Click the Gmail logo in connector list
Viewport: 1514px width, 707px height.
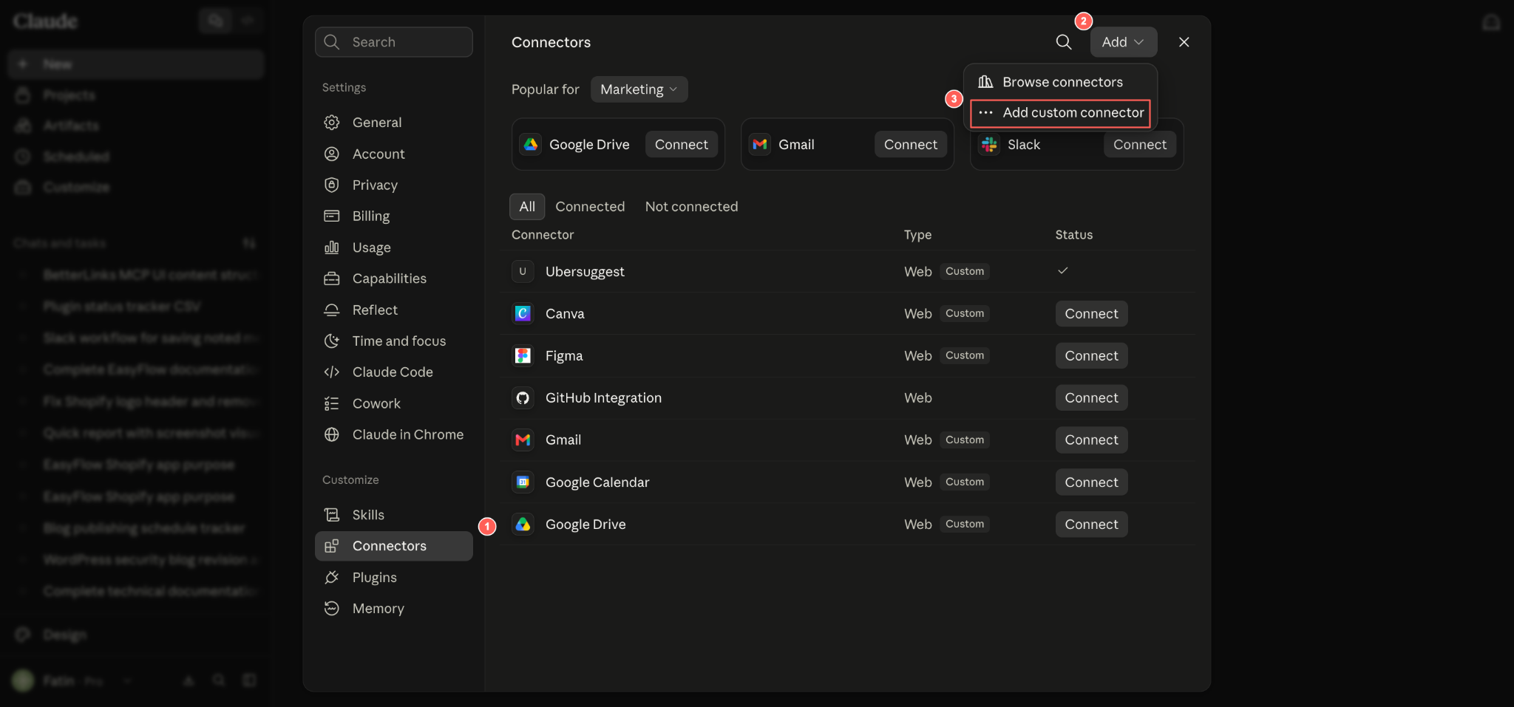coord(523,440)
